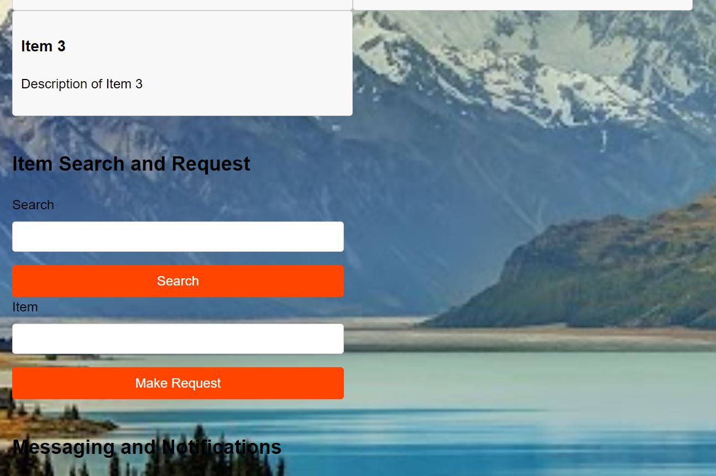This screenshot has width=716, height=476.
Task: Click the Make Request button
Action: pyautogui.click(x=178, y=383)
